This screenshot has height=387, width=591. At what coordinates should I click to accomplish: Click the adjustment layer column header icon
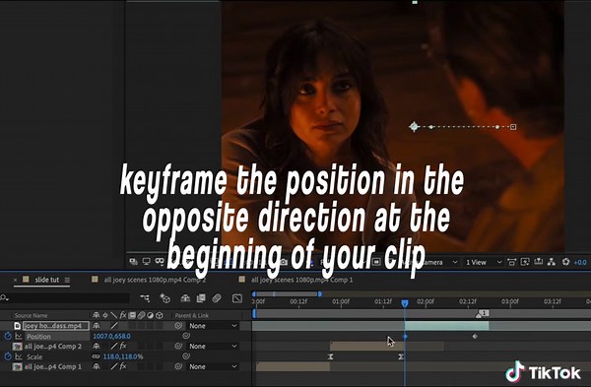tap(150, 315)
